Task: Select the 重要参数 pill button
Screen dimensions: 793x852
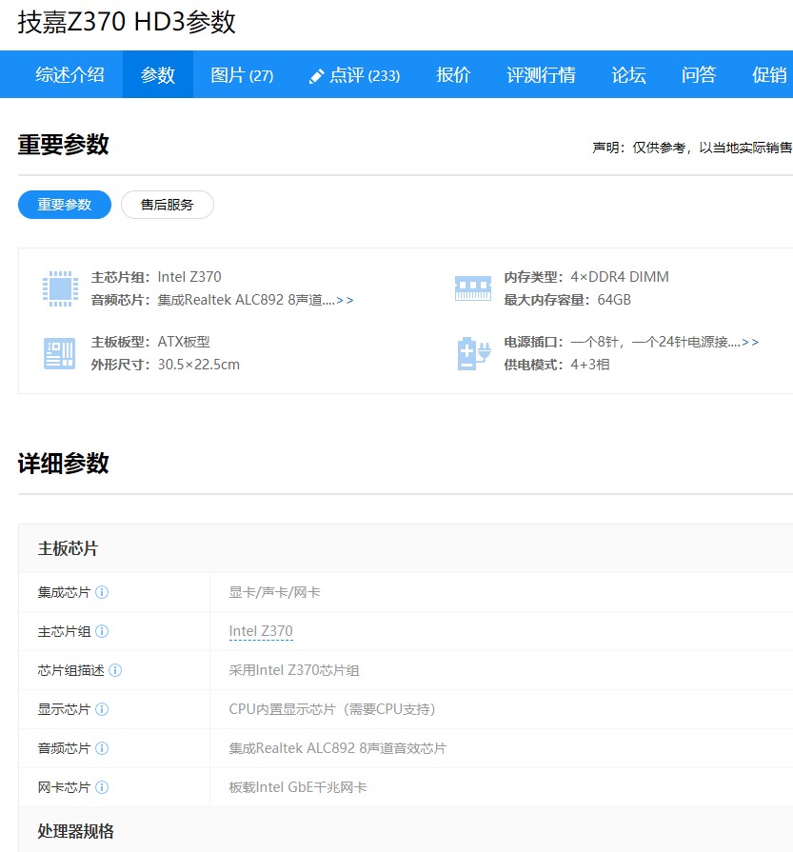Action: (65, 205)
